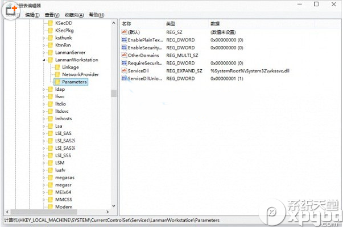The width and height of the screenshot is (343, 228).
Task: Click the KSecPkg folder icon
Action: [x=51, y=30]
